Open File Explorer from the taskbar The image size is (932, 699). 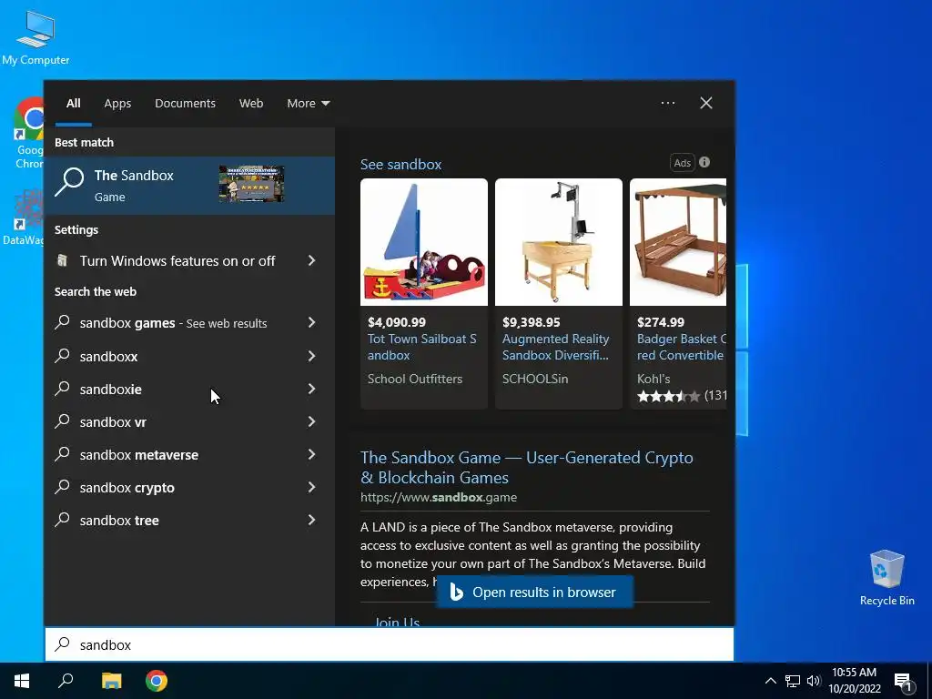click(x=111, y=681)
